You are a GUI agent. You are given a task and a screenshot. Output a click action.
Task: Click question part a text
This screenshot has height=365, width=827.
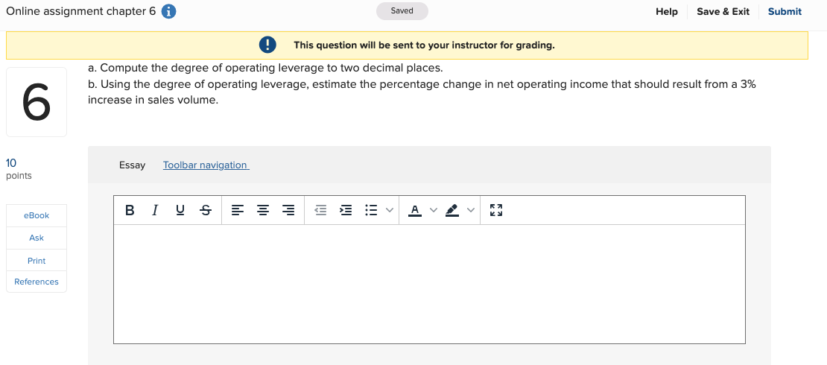265,68
